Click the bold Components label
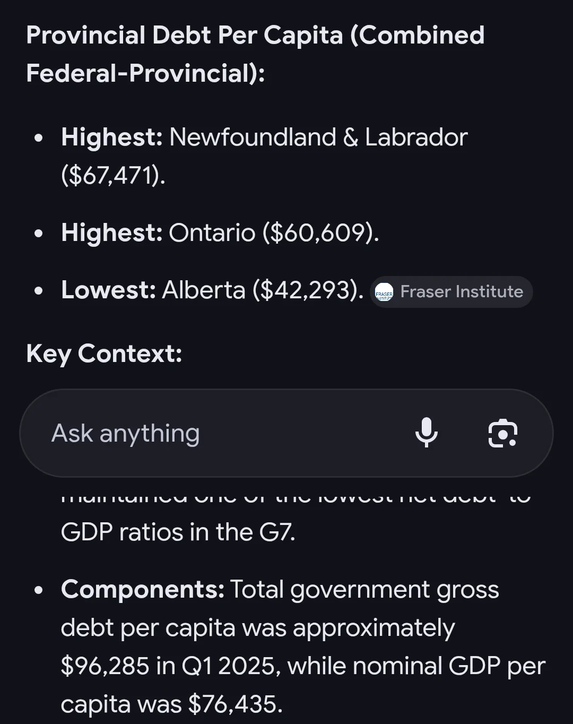Viewport: 573px width, 724px height. [x=143, y=590]
